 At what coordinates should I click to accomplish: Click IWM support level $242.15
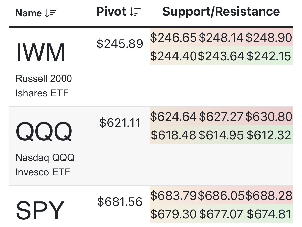269,56
